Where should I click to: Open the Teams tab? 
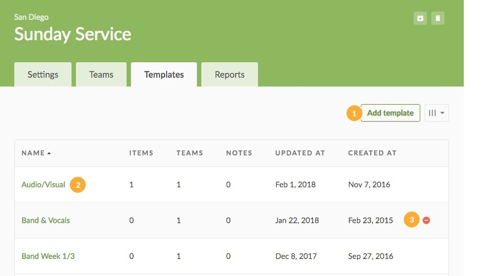101,75
